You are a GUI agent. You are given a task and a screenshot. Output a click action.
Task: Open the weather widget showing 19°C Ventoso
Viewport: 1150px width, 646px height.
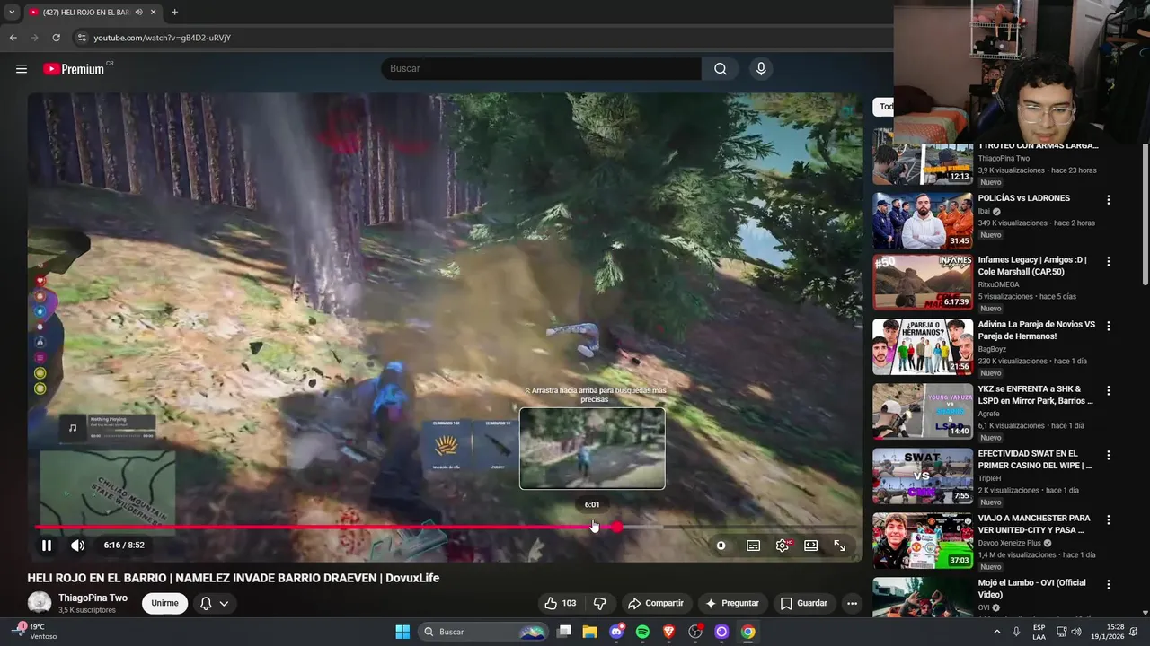click(34, 632)
